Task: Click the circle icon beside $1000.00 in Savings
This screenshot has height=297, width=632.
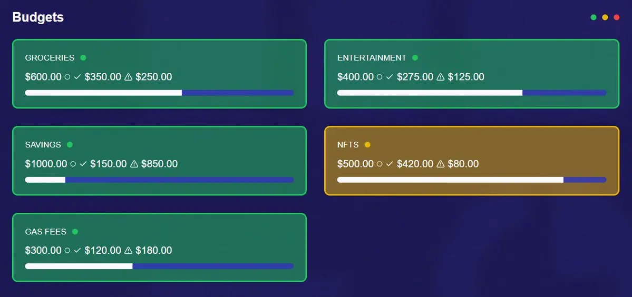Action: coord(73,164)
